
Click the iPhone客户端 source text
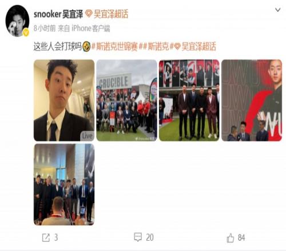tap(91, 29)
